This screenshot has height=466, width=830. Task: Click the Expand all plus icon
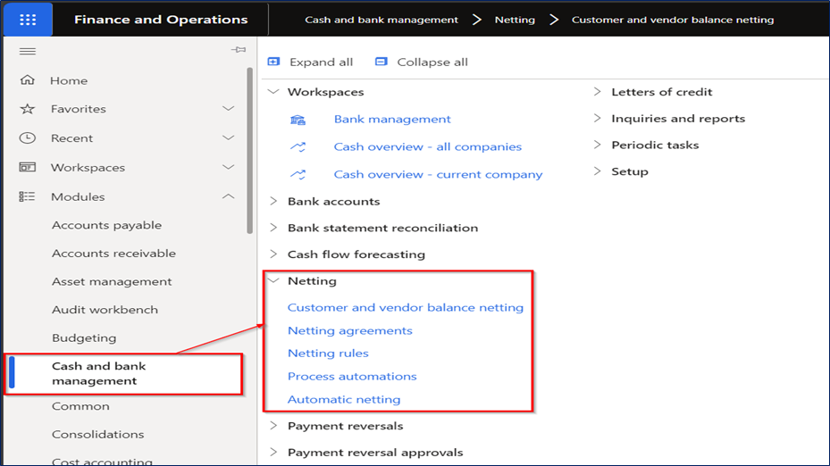[273, 62]
